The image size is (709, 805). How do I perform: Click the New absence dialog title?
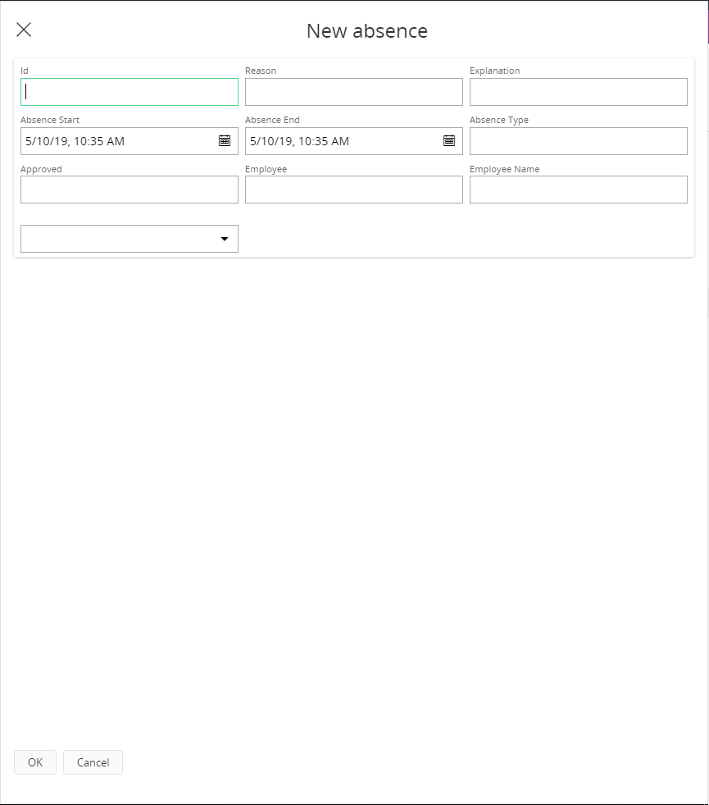click(x=366, y=31)
